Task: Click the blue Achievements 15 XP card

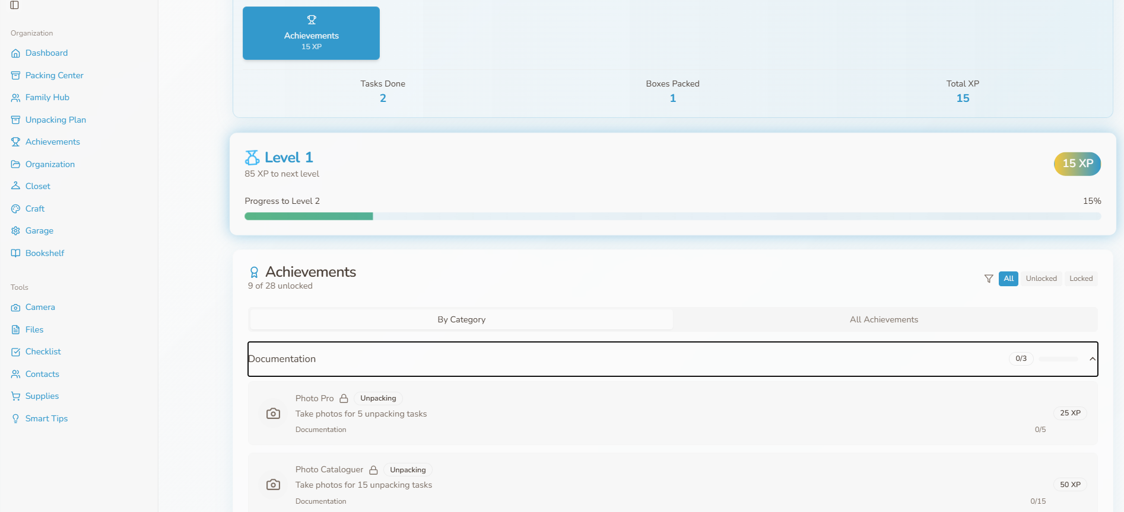Action: tap(311, 33)
